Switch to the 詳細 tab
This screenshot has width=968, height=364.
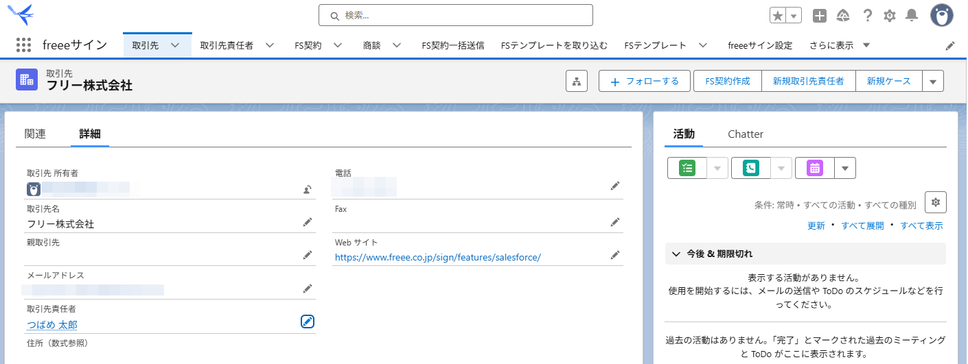[90, 134]
